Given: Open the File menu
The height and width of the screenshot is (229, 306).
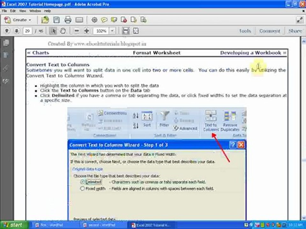Looking at the screenshot, I should point(4,11).
